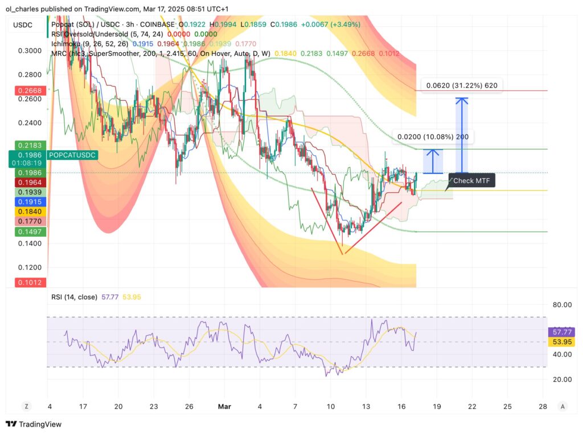The image size is (583, 434).
Task: Click the green 0.1497 price label
Action: pos(30,232)
